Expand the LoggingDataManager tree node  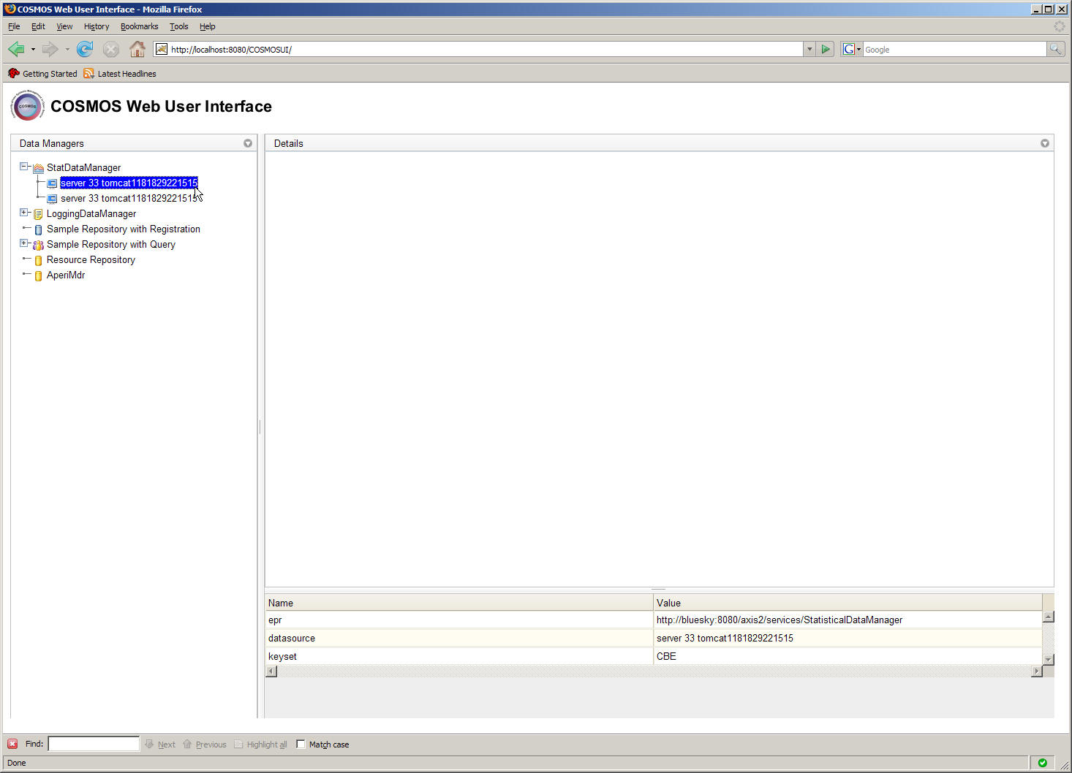[23, 213]
